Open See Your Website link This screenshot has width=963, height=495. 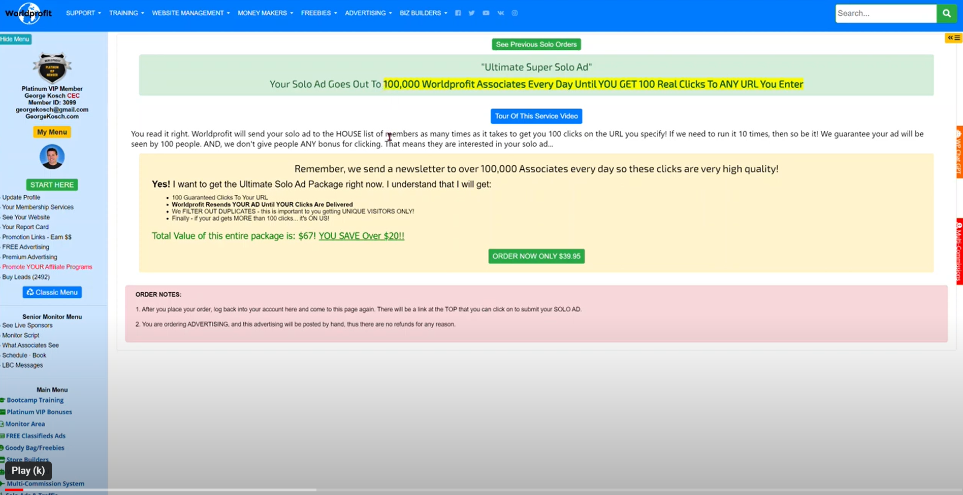(x=26, y=217)
